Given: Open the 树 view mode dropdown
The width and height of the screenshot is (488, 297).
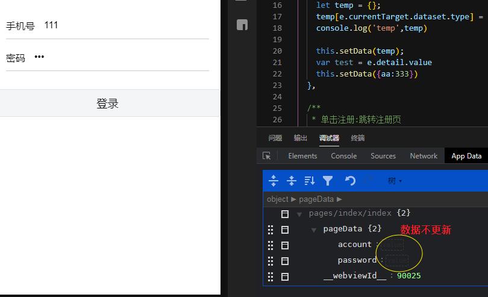Looking at the screenshot, I should click(x=395, y=181).
